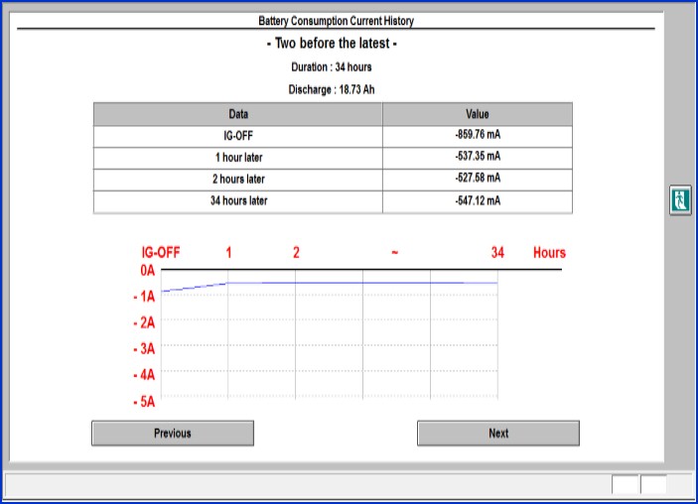This screenshot has height=504, width=698.
Task: Click the -527.58 mA value cell
Action: (477, 180)
